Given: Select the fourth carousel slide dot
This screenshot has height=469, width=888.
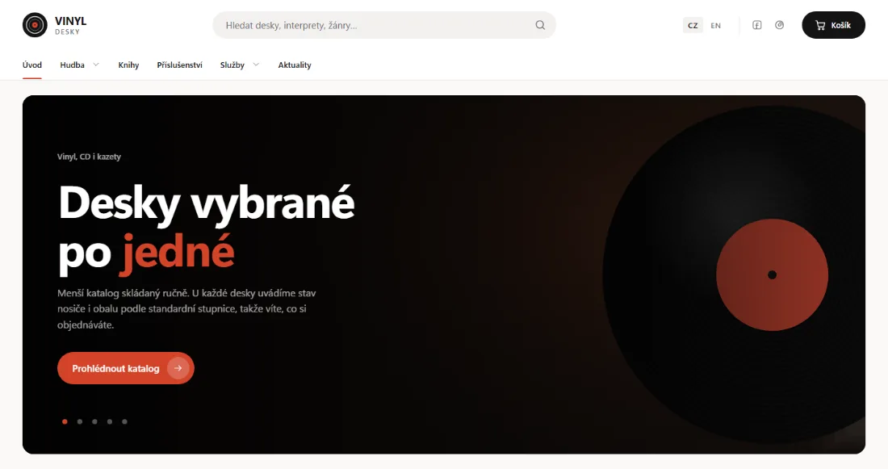Looking at the screenshot, I should point(110,421).
